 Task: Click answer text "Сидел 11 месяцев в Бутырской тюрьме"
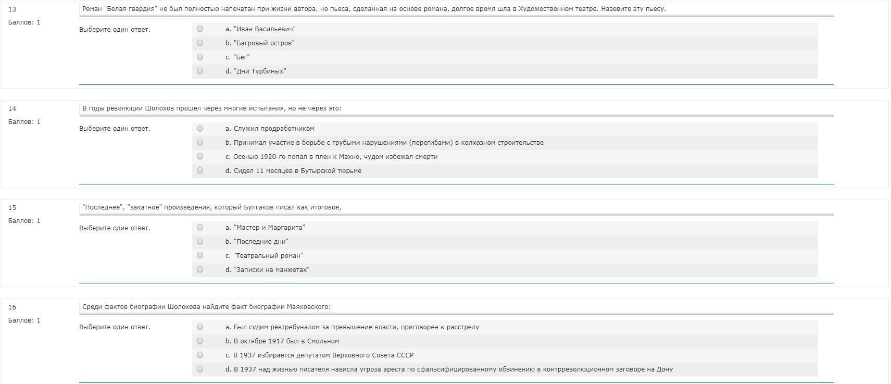(293, 171)
